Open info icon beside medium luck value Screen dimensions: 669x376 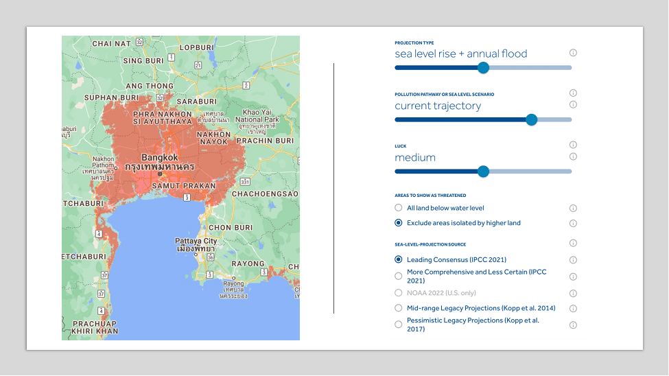tap(573, 156)
